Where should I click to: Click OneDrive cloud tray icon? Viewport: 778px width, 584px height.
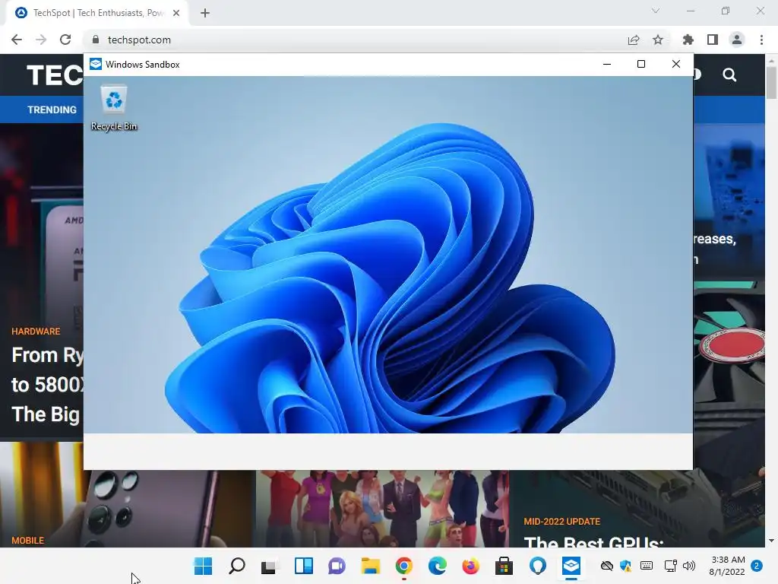606,566
